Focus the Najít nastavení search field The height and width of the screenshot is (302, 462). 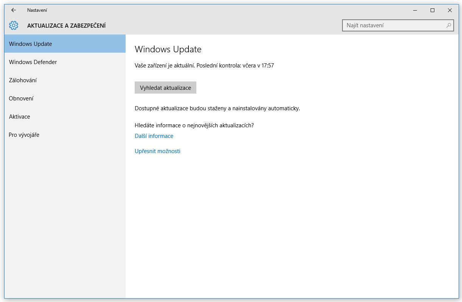coord(398,25)
